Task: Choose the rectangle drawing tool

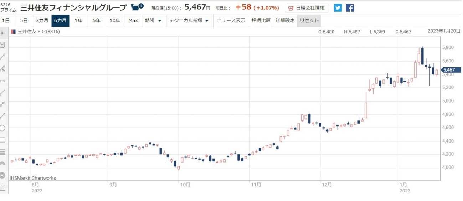Action: pos(3,140)
